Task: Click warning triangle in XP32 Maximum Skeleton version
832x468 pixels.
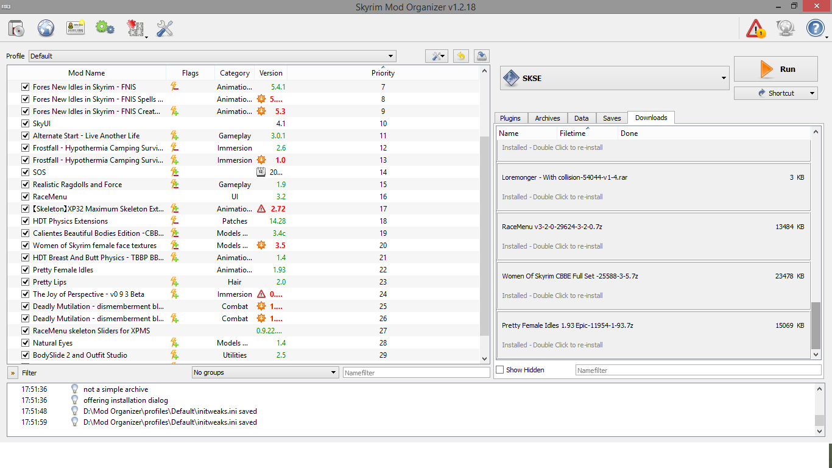Action: 261,209
